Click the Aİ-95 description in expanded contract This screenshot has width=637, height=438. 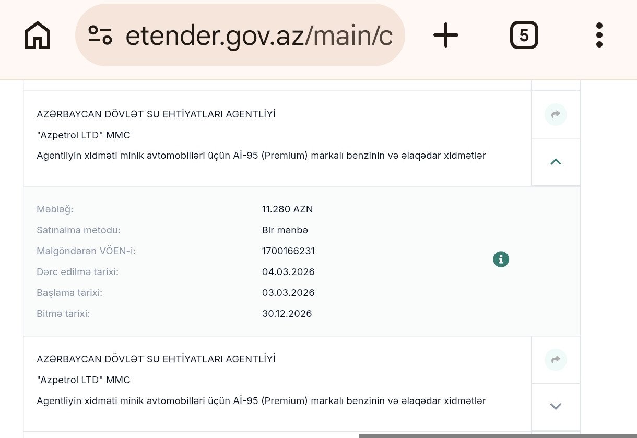261,156
